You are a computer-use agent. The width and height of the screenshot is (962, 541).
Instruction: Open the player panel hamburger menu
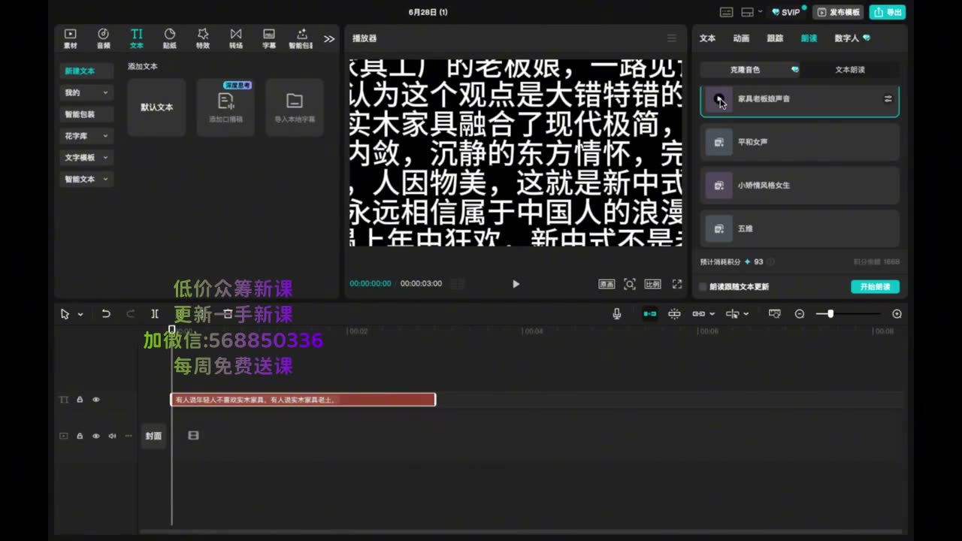[672, 38]
